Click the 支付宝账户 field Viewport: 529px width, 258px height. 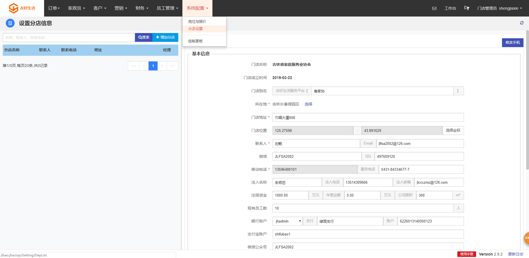[368, 234]
